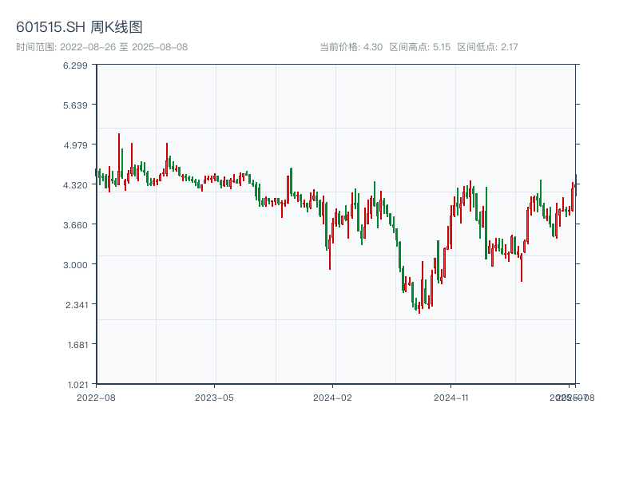Click the last candlestick at chart's right edge

point(575,185)
